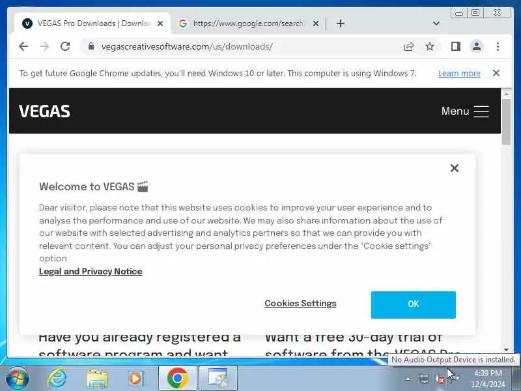Share this page icon in address bar

pos(409,46)
